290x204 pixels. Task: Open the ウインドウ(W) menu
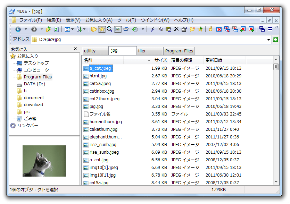coord(155,20)
